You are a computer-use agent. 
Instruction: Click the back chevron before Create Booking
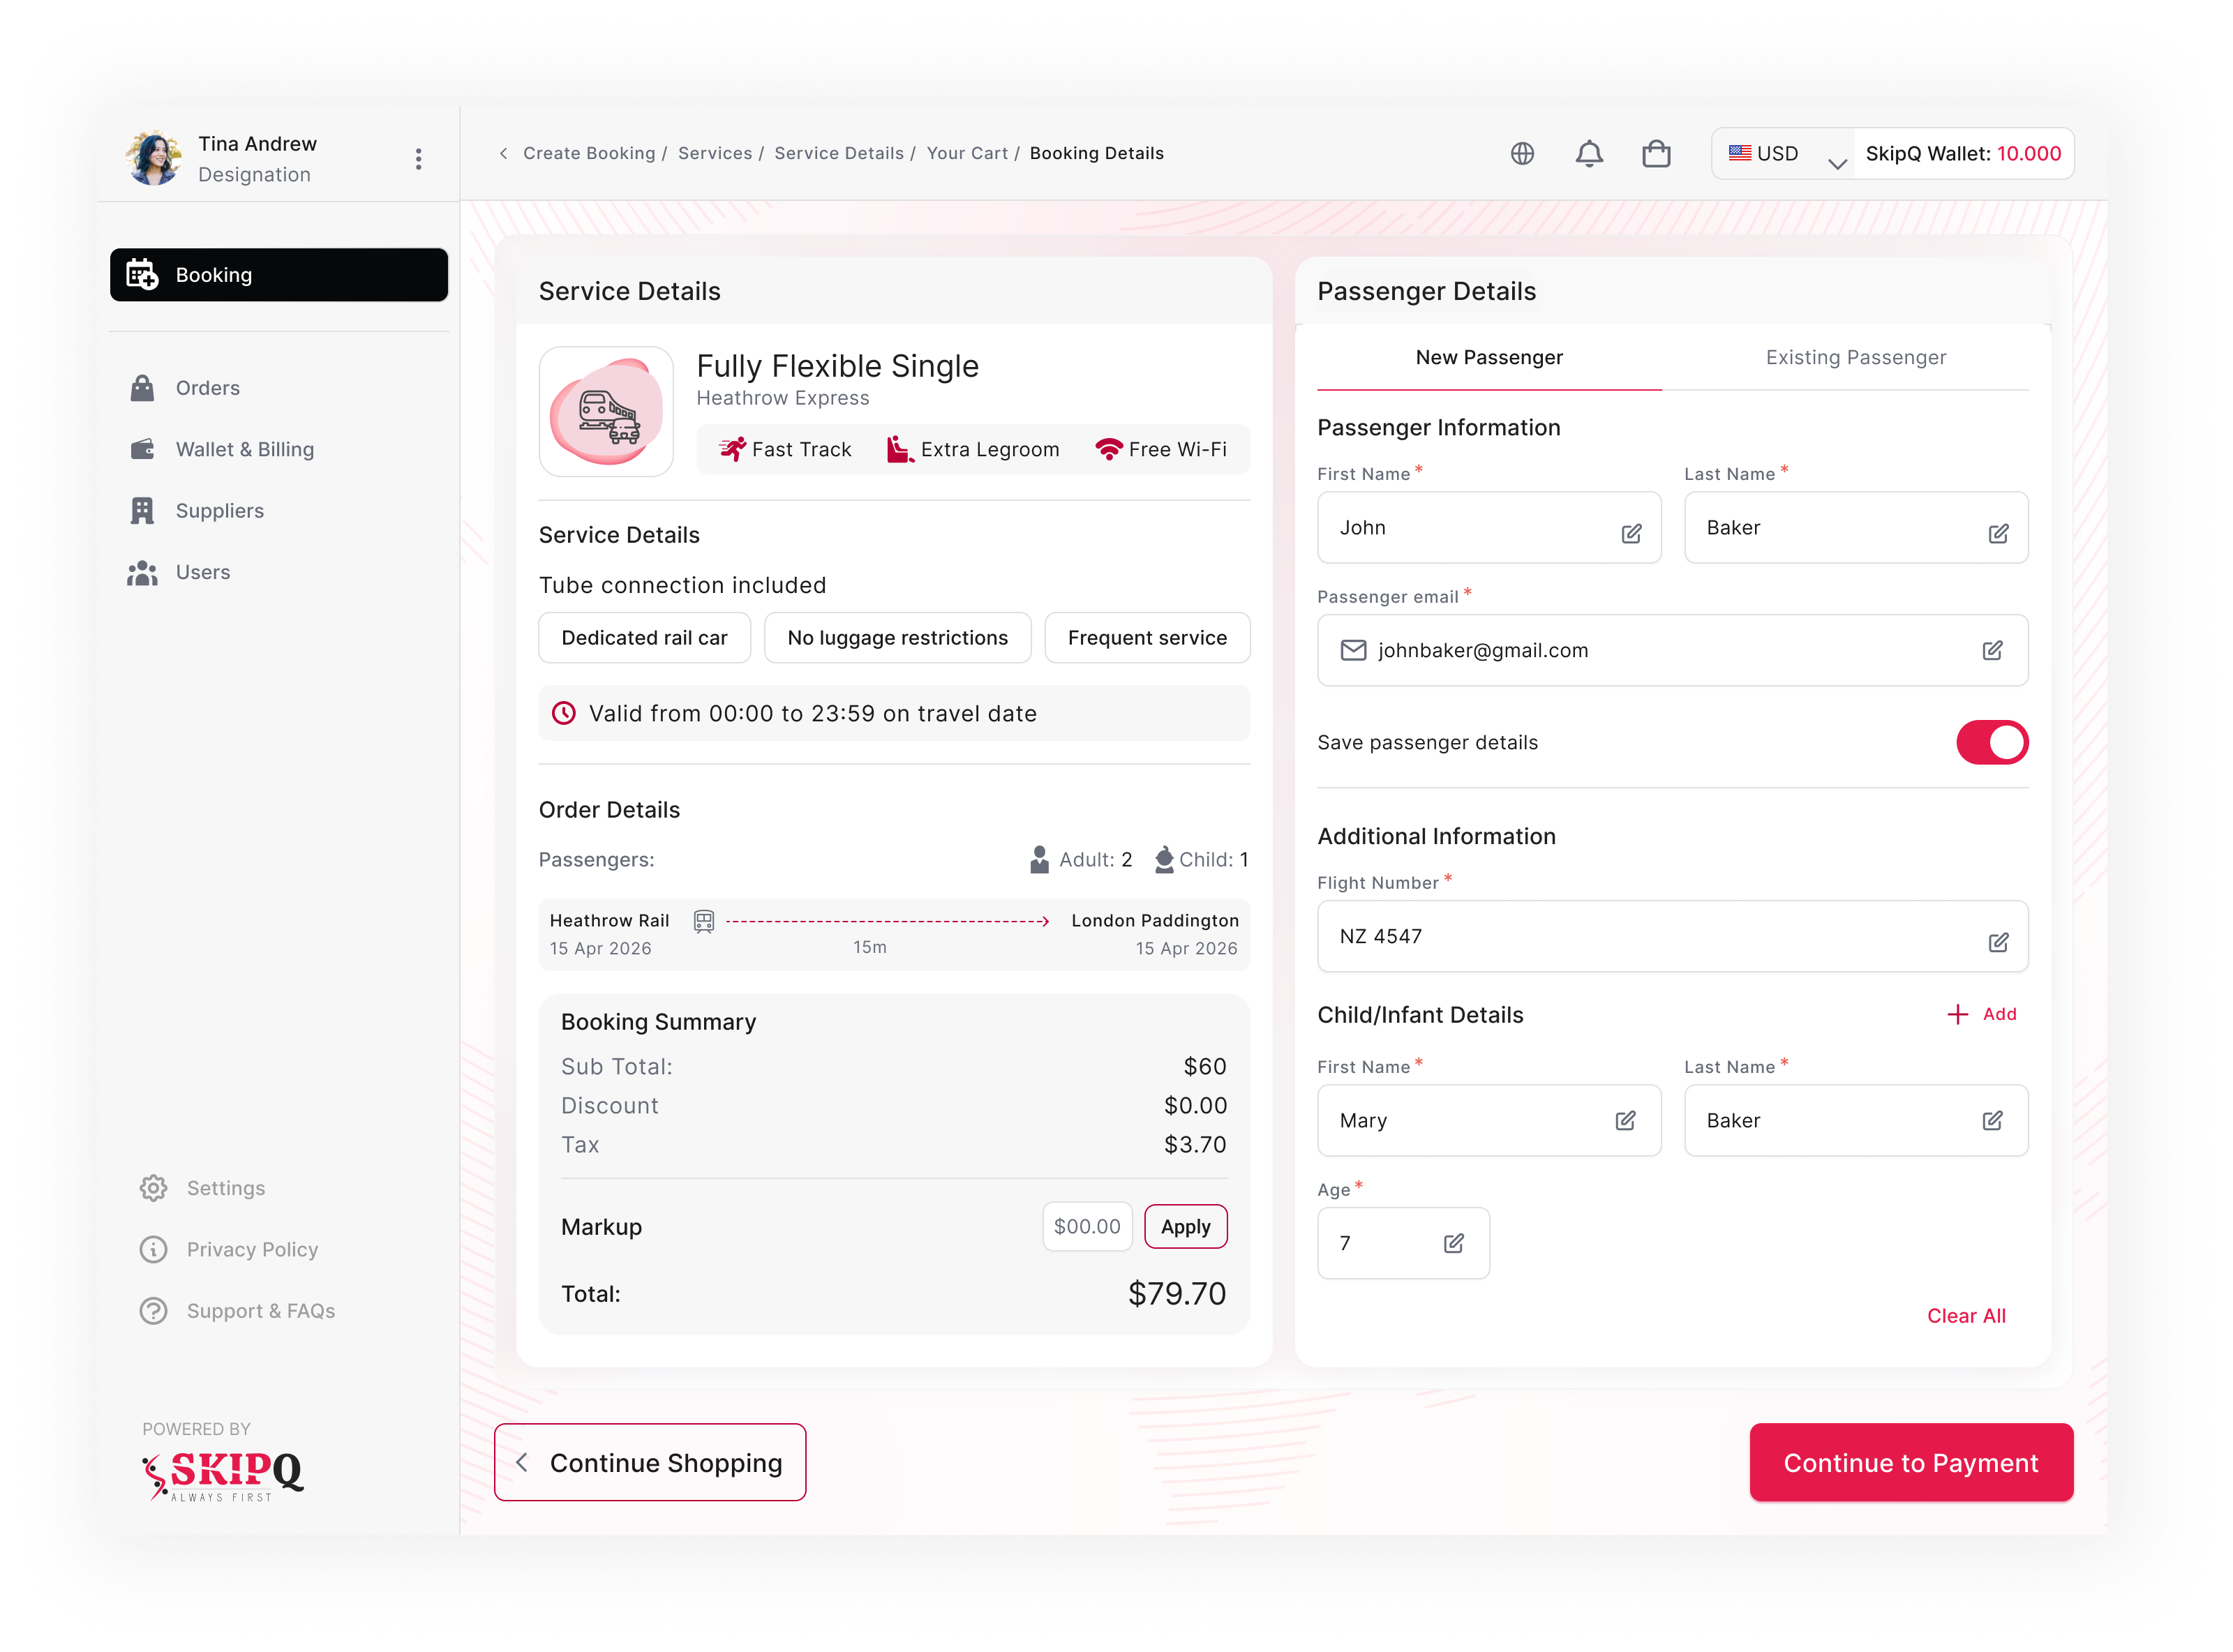[x=503, y=153]
